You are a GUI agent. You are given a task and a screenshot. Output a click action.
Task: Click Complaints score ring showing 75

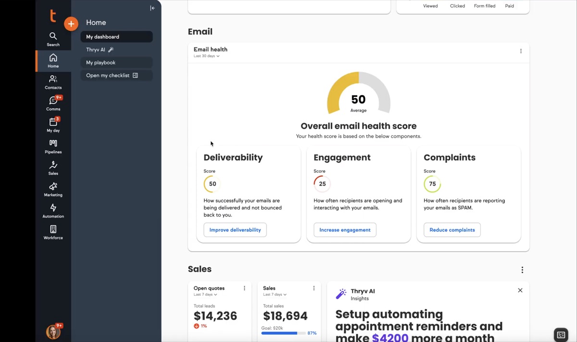point(432,184)
